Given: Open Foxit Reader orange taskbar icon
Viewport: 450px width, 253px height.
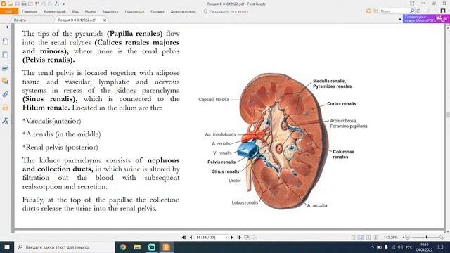Looking at the screenshot, I should point(167,247).
